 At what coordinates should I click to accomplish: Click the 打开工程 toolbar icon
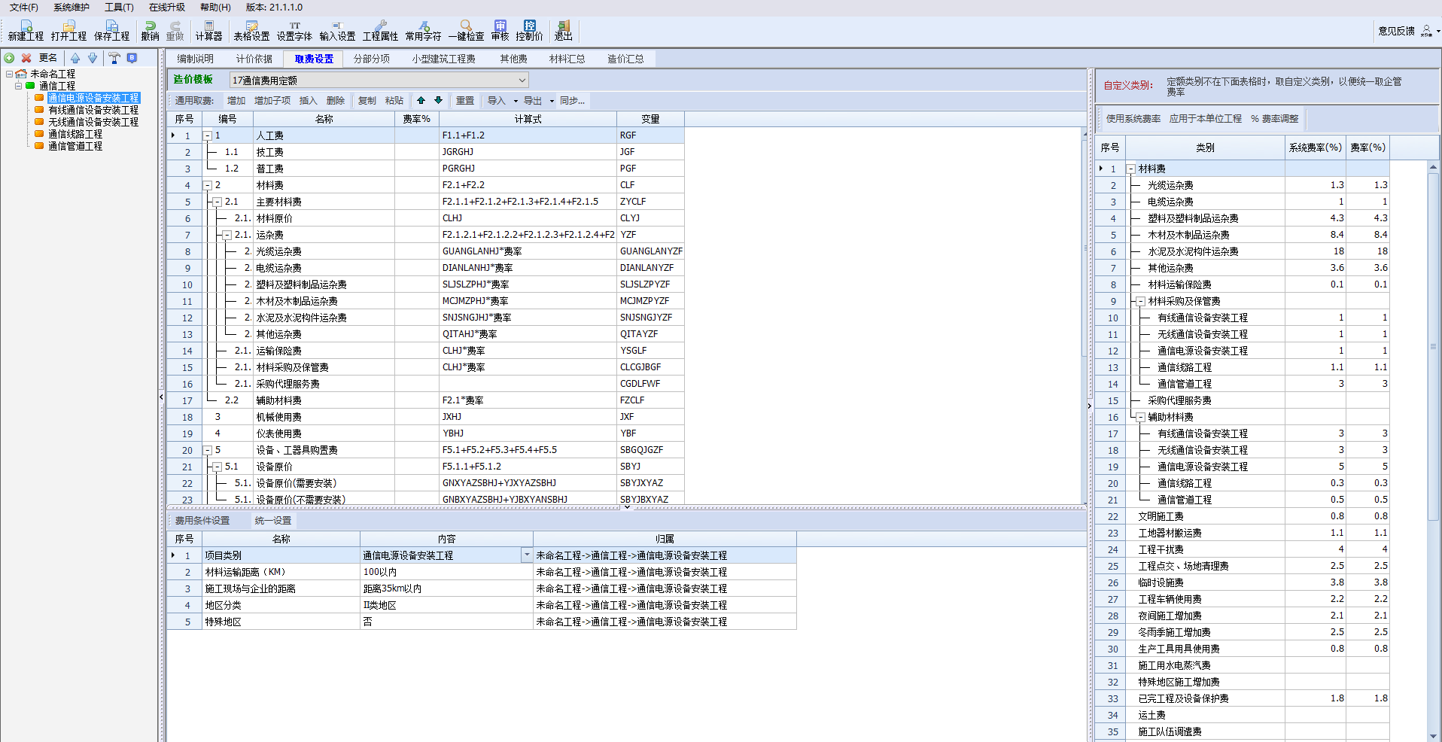pyautogui.click(x=68, y=31)
